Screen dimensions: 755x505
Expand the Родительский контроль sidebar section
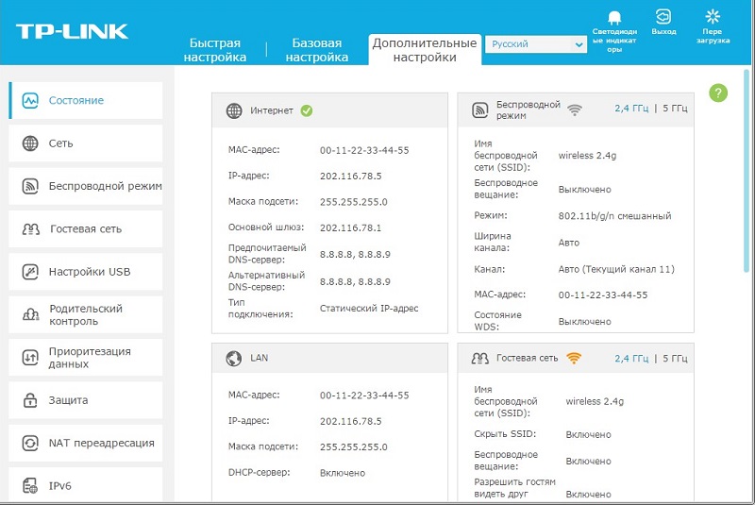pos(86,314)
